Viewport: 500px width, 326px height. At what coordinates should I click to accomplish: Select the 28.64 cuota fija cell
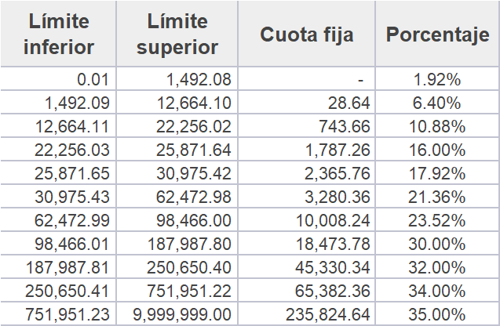(x=306, y=103)
